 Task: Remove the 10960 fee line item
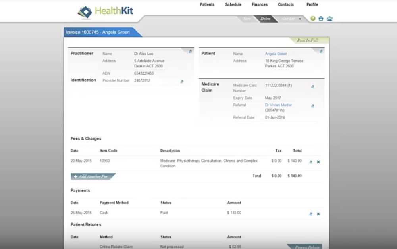(x=318, y=162)
